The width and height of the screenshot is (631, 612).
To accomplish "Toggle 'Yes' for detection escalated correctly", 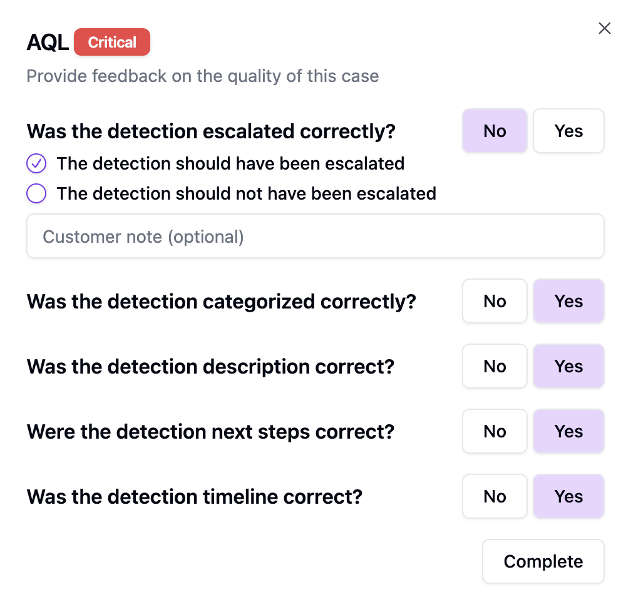I will click(x=568, y=131).
